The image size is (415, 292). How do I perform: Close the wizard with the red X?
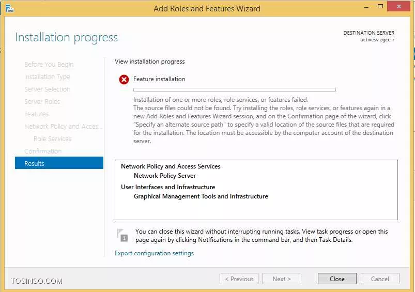pyautogui.click(x=398, y=7)
